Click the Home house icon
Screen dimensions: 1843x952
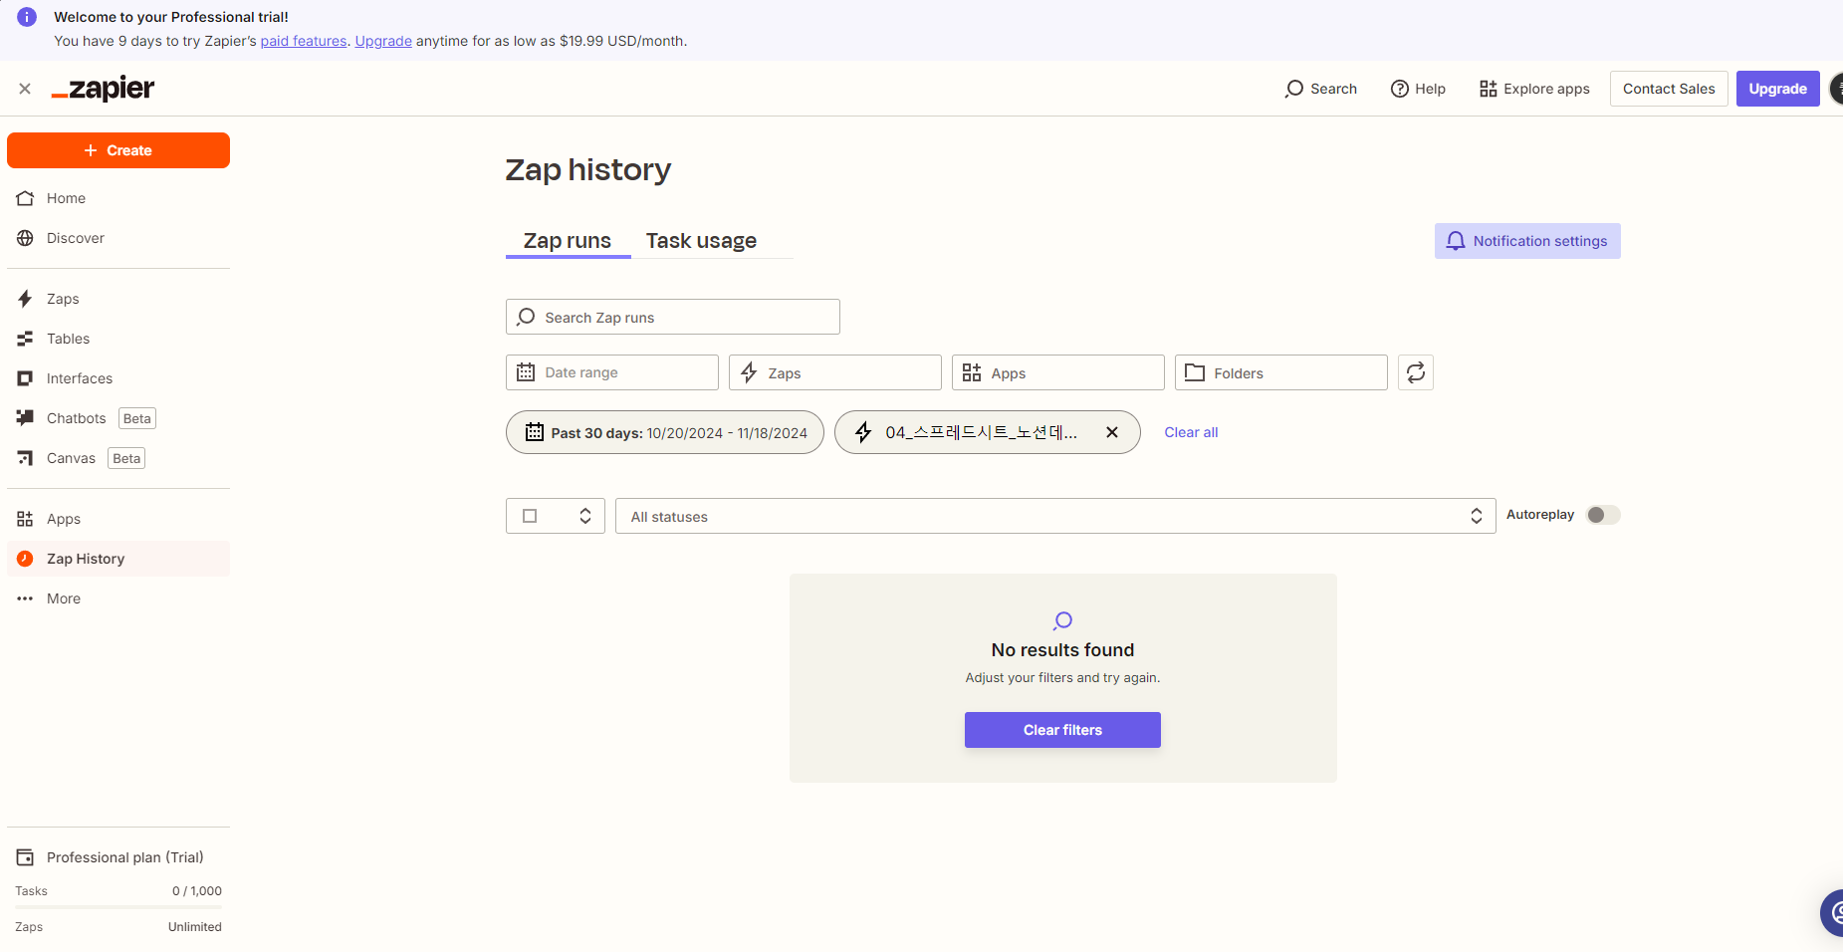click(25, 198)
